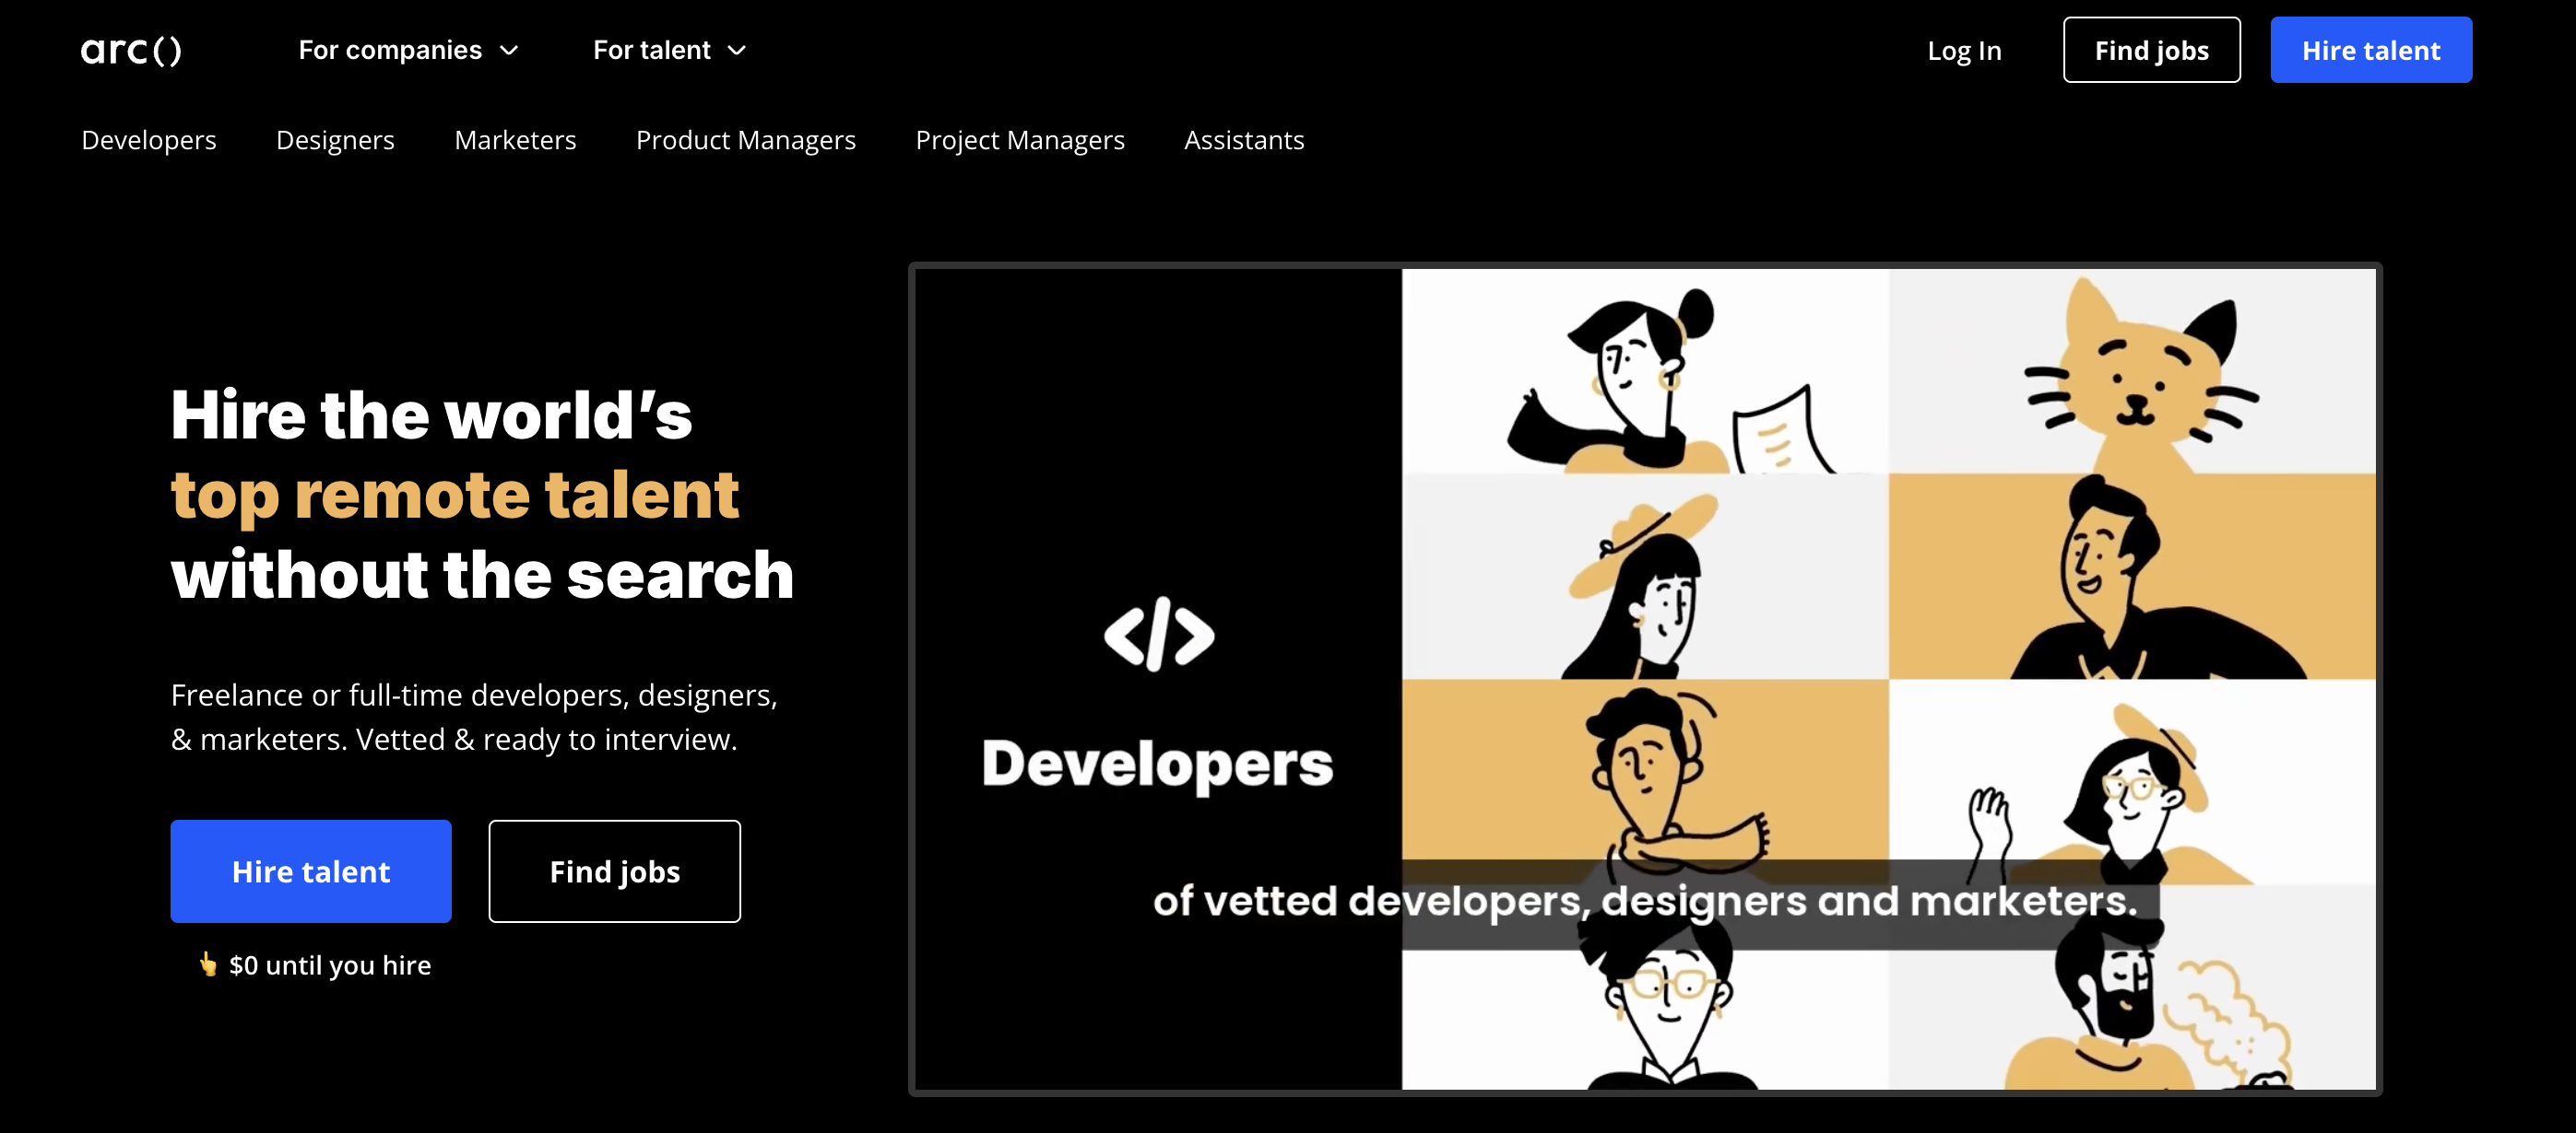Image resolution: width=2576 pixels, height=1133 pixels.
Task: Click the blue Hire talent button in the header
Action: (x=2371, y=49)
